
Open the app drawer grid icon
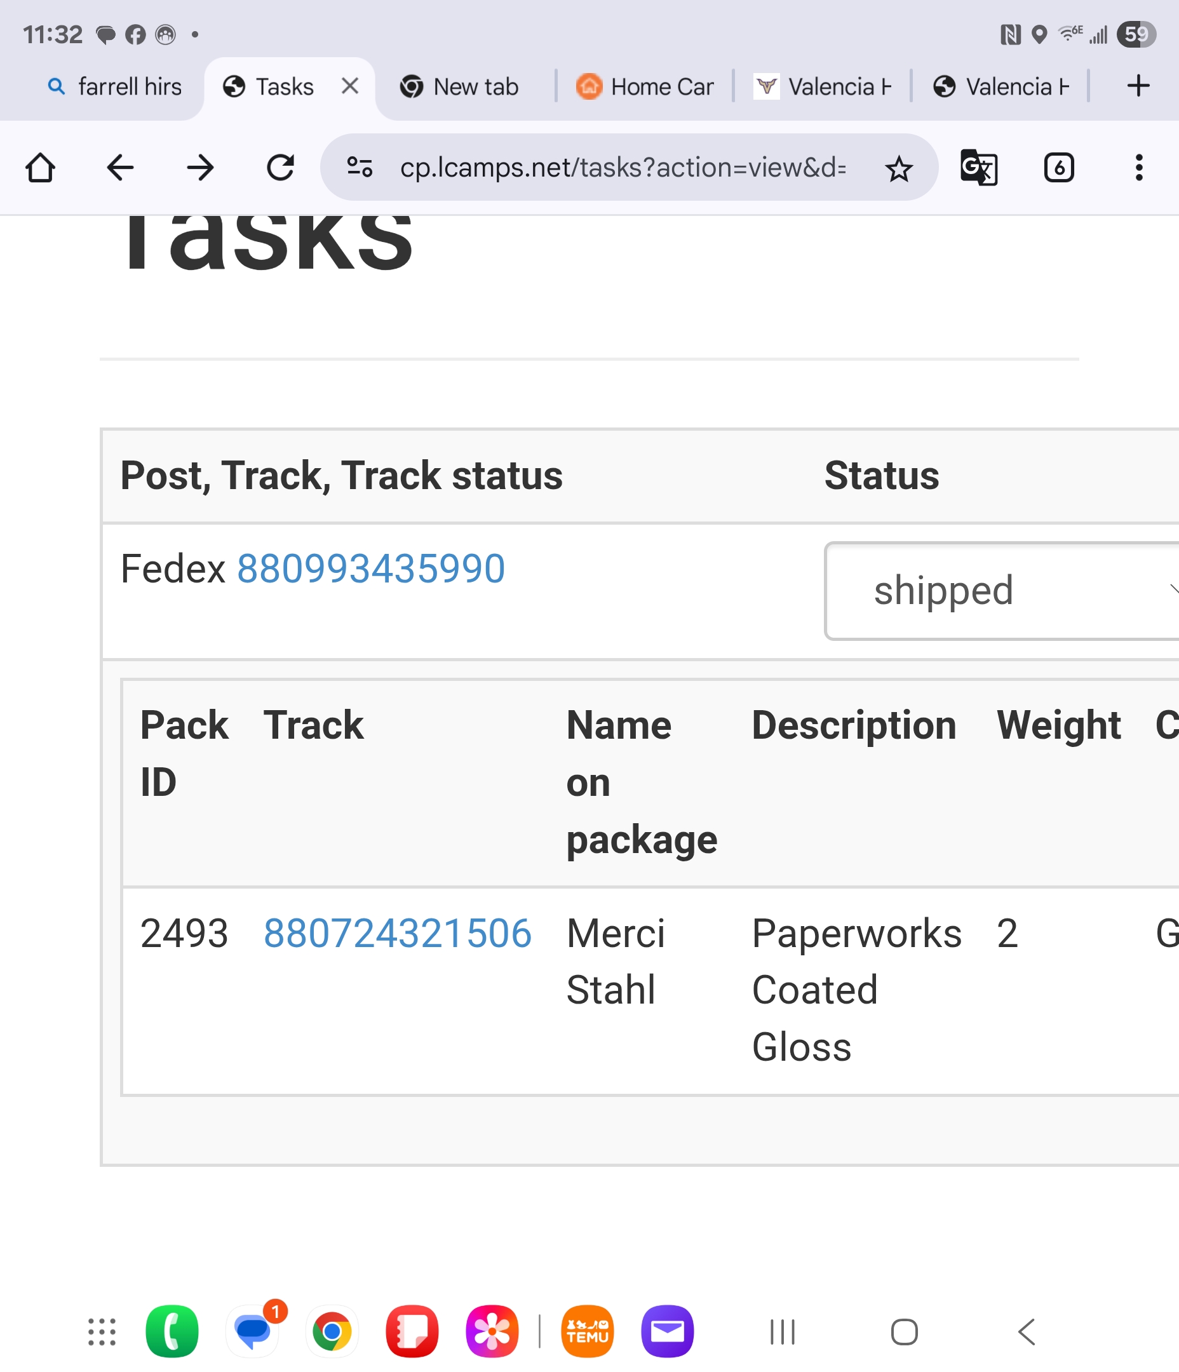tap(102, 1331)
